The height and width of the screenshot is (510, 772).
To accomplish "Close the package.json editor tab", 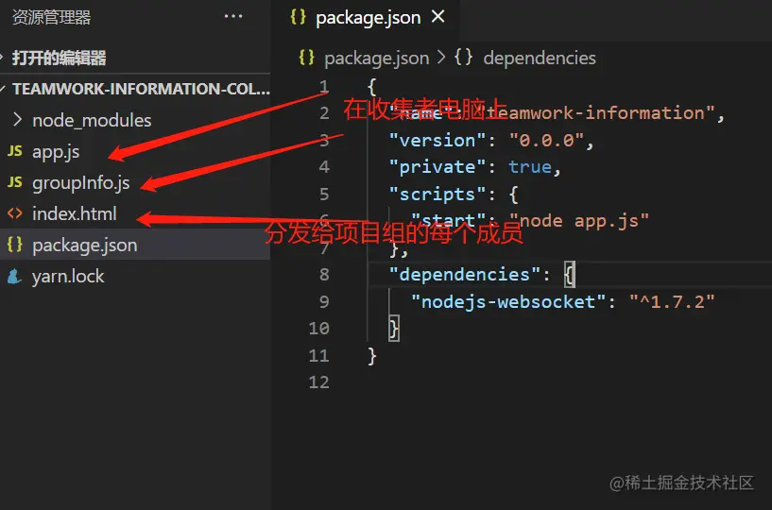I will pos(437,17).
